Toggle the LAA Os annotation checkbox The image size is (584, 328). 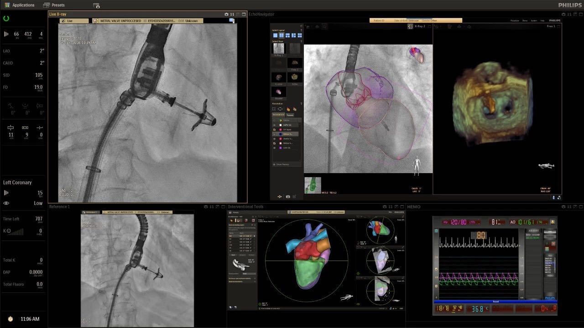coord(274,148)
